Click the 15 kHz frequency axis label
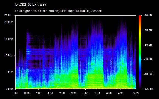Image resolution: width=159 pixels, height=99 pixels. tap(8, 39)
